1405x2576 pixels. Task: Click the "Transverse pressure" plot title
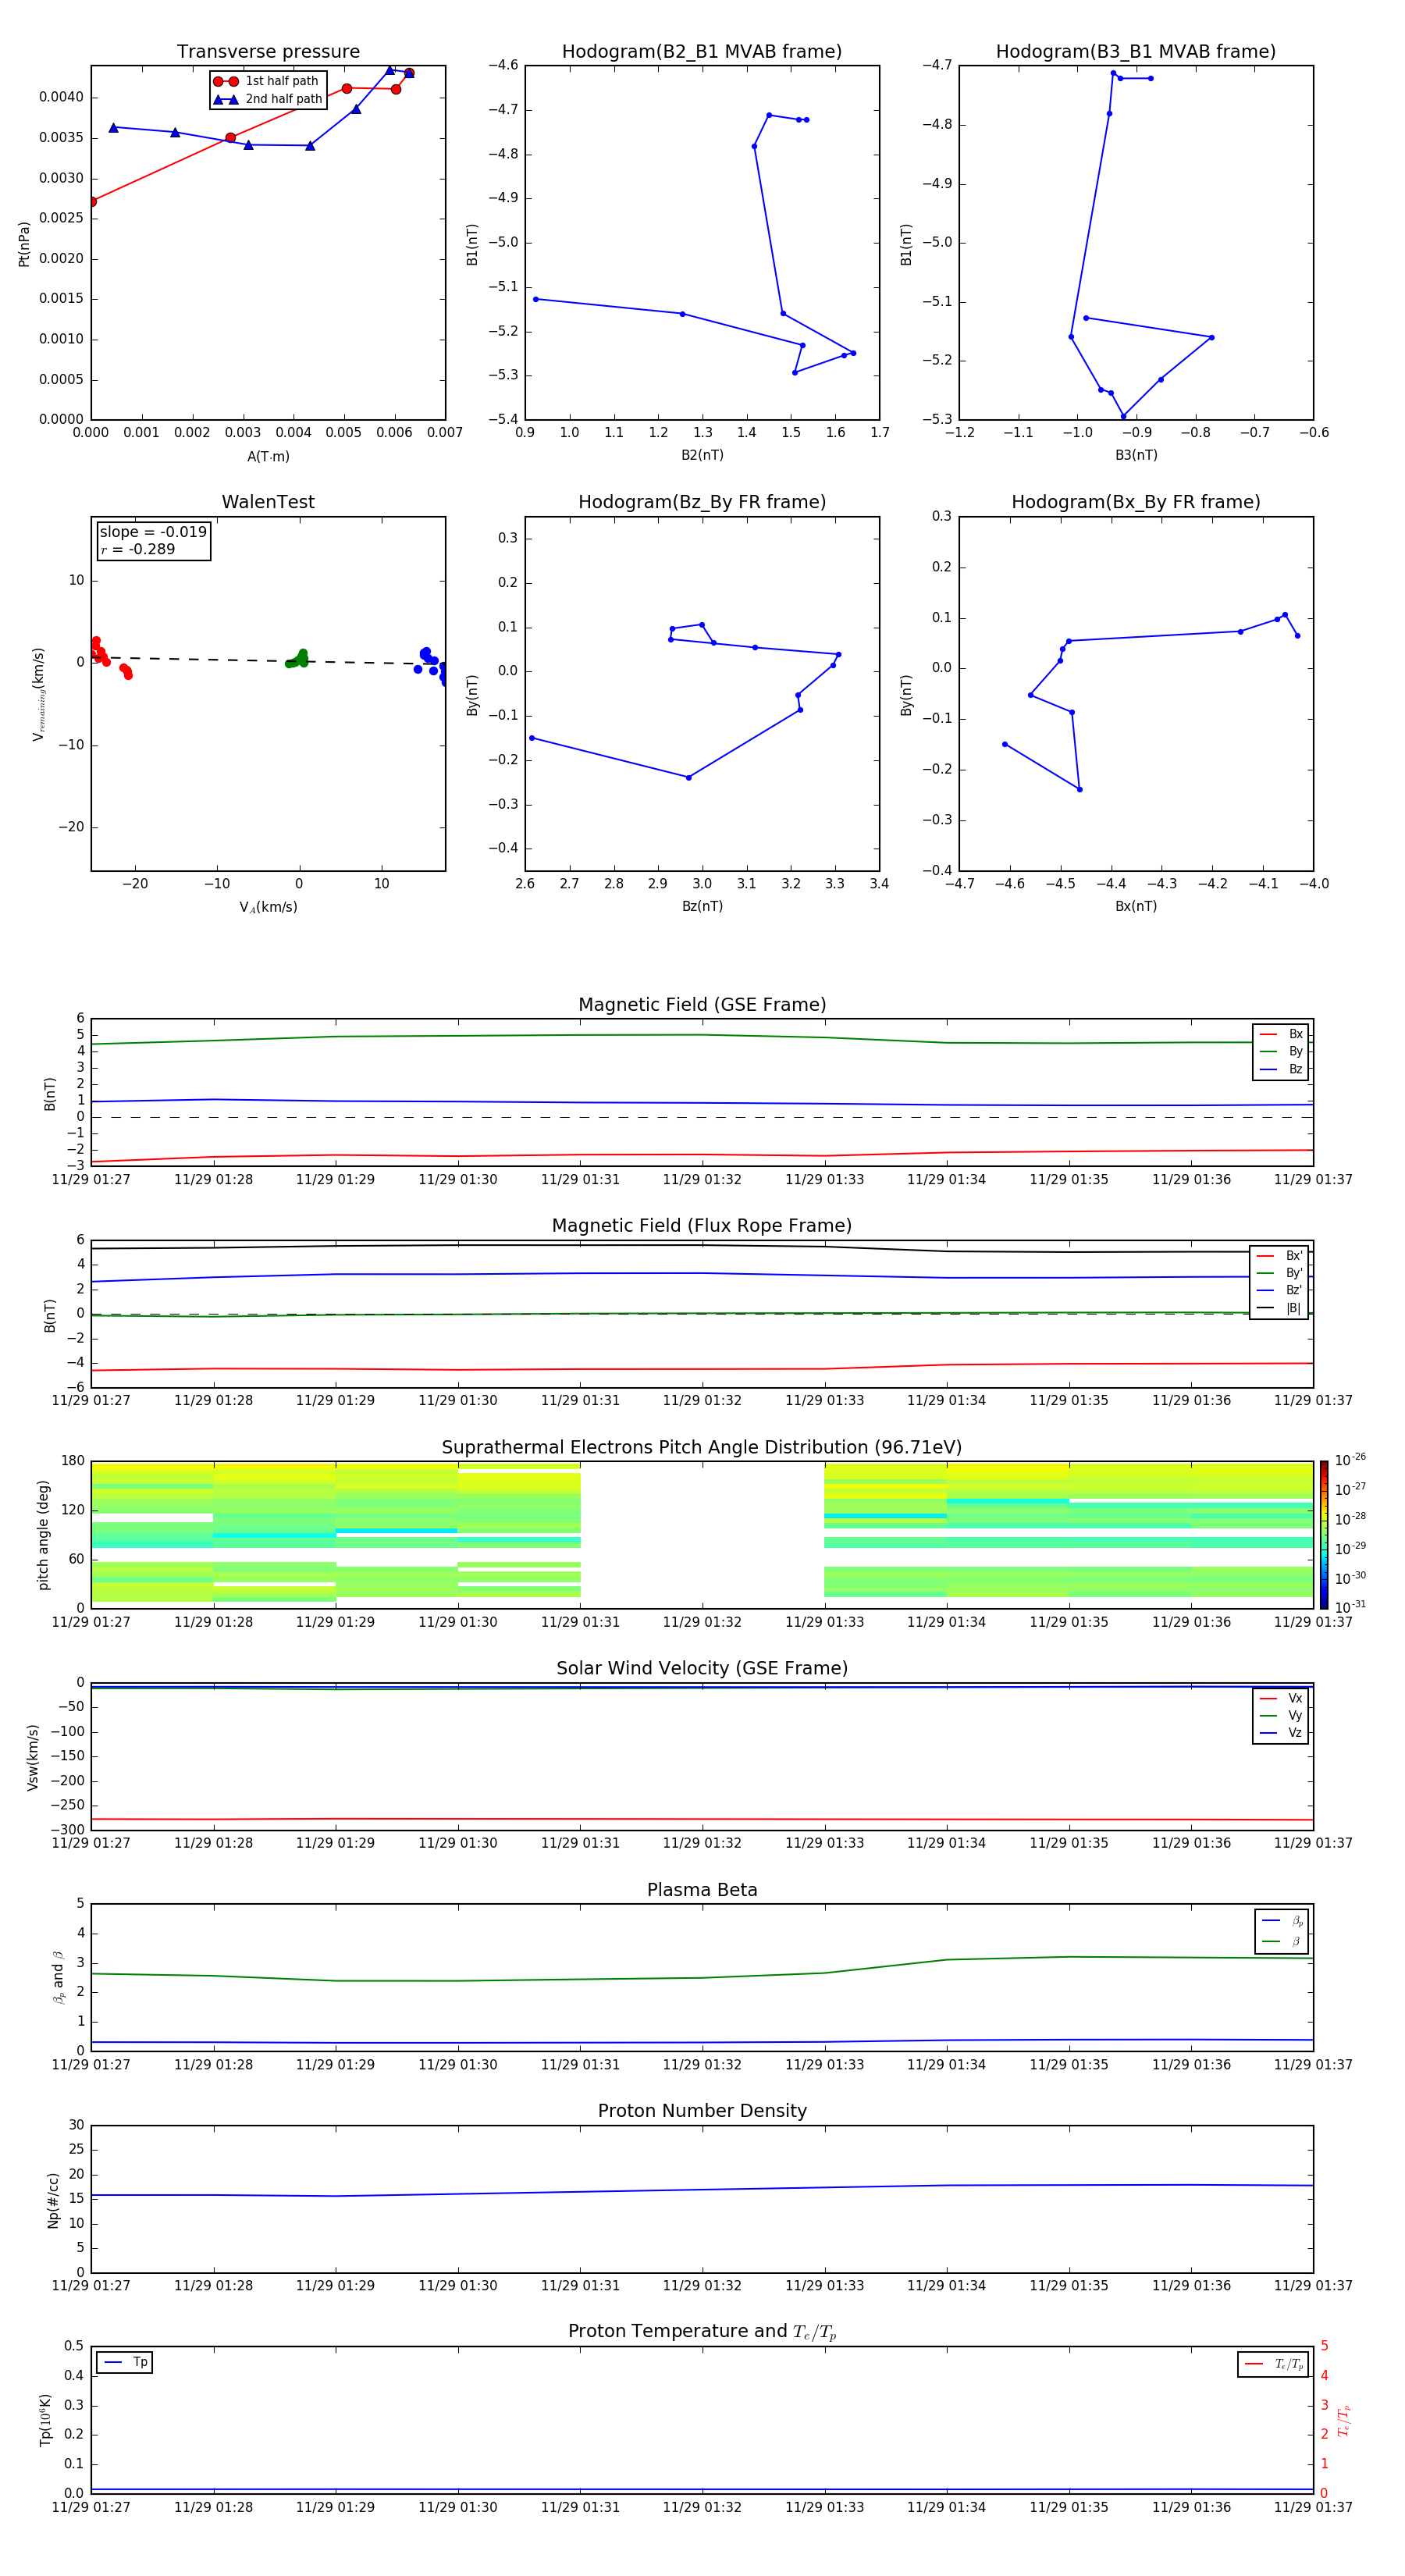click(268, 52)
